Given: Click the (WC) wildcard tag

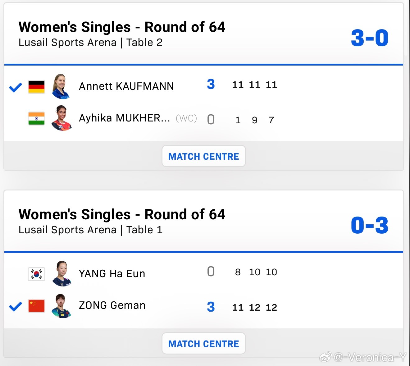Looking at the screenshot, I should click(186, 118).
